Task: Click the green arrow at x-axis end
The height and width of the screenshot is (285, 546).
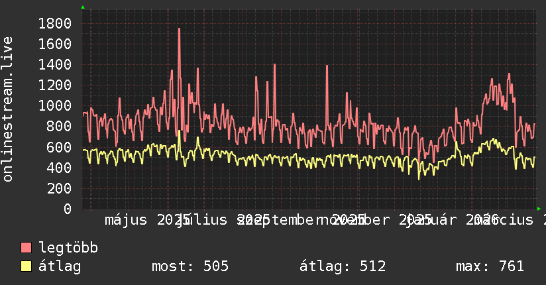Action: (x=539, y=209)
